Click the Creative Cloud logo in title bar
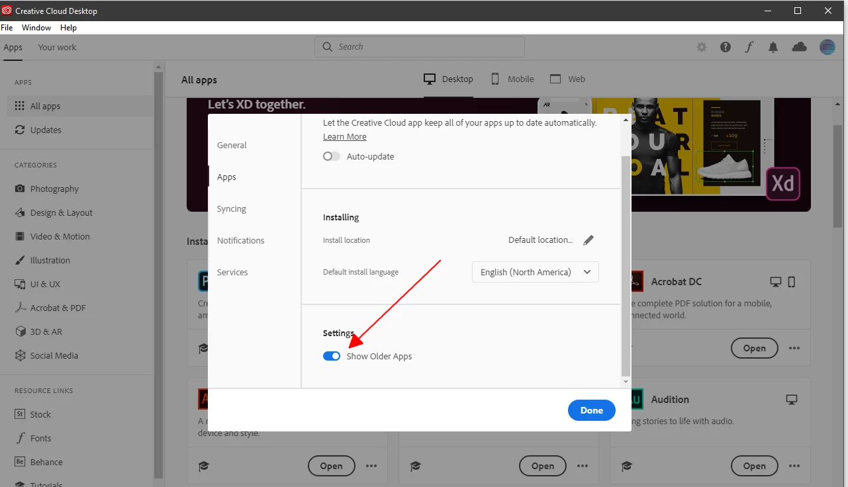 pos(7,11)
